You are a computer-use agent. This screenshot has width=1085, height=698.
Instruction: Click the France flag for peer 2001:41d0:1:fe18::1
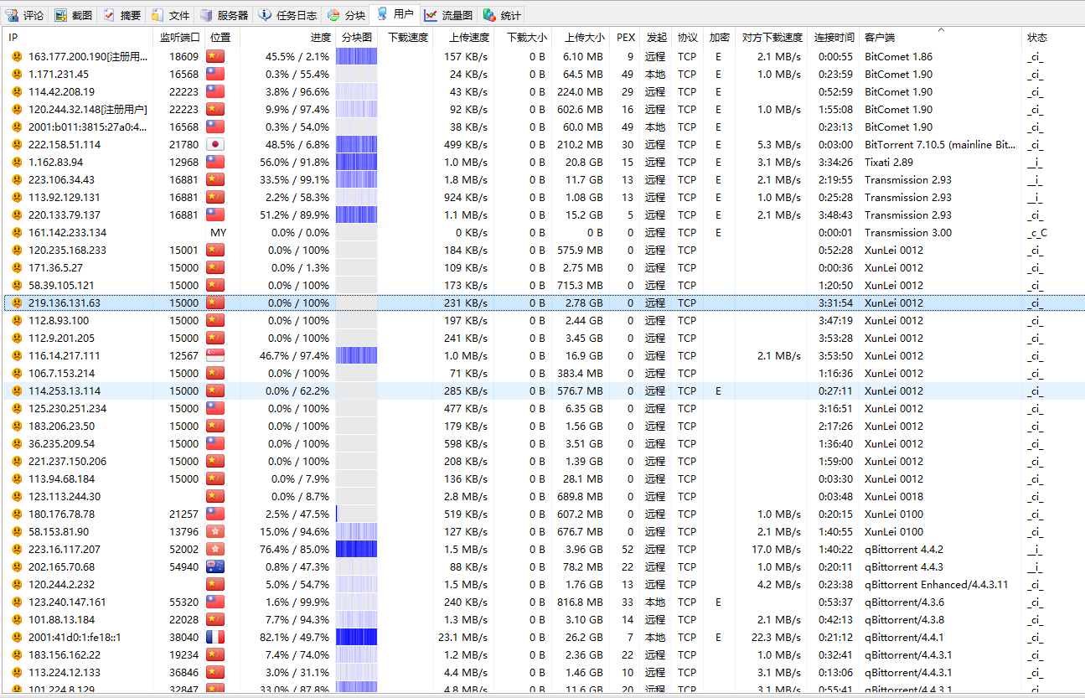tap(215, 638)
